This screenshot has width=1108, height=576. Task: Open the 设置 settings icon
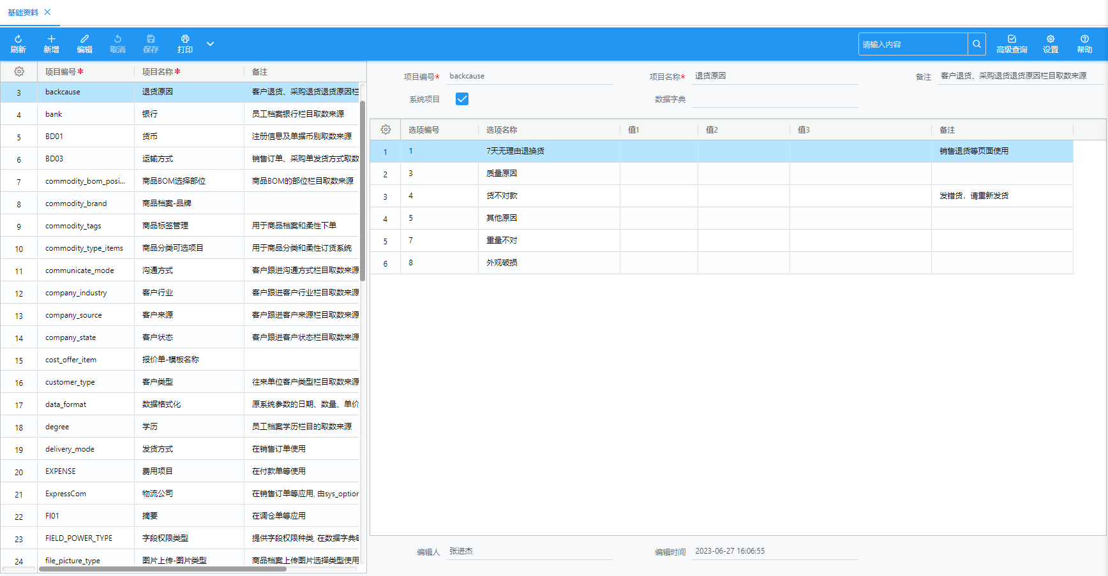pyautogui.click(x=1050, y=43)
